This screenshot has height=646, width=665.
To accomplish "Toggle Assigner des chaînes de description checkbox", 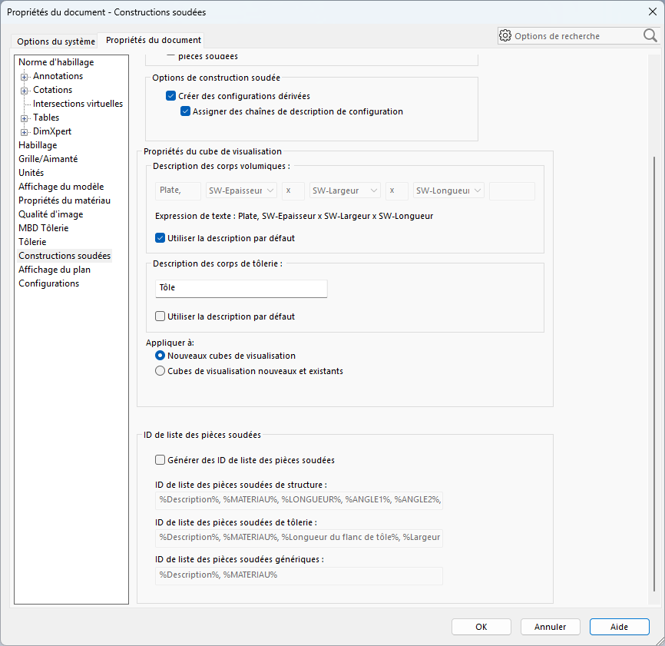I will click(186, 111).
